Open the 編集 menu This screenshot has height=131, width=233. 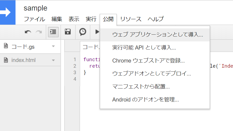tap(57, 19)
